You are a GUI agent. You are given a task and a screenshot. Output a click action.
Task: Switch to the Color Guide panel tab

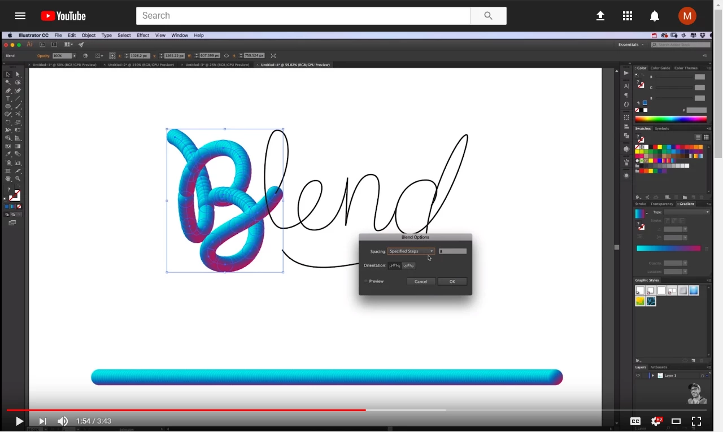click(x=660, y=68)
